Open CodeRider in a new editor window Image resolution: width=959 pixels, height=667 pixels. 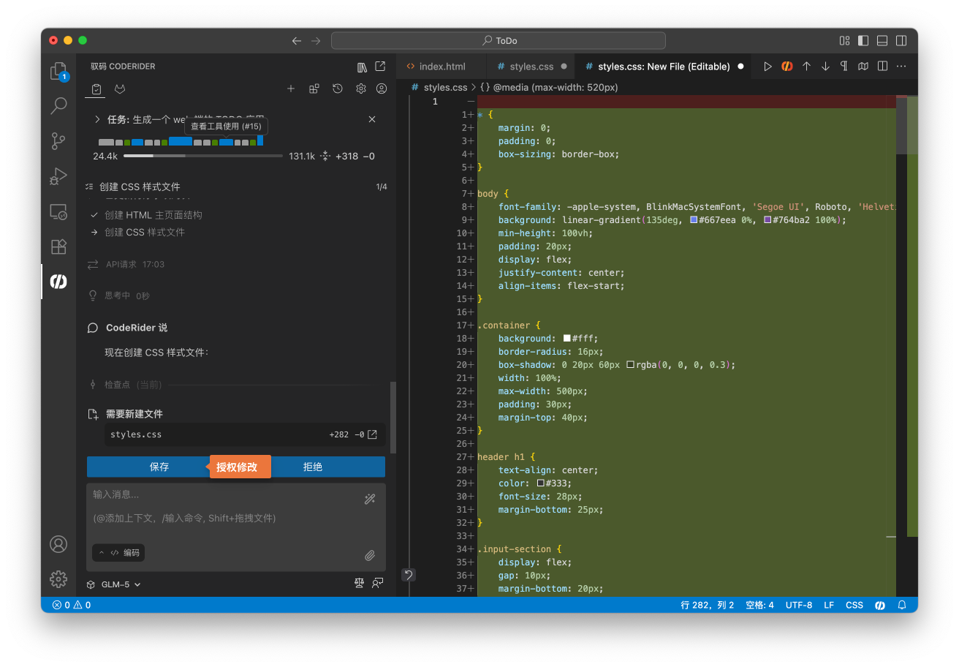[380, 67]
